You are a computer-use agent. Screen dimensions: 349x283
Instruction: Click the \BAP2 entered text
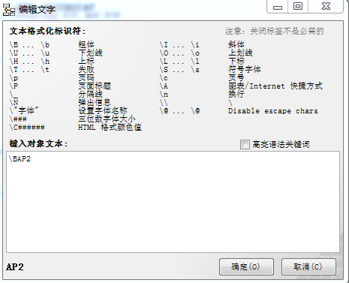click(20, 159)
